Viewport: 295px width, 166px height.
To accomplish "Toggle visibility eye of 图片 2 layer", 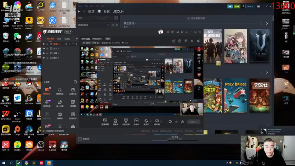I will pos(44,58).
